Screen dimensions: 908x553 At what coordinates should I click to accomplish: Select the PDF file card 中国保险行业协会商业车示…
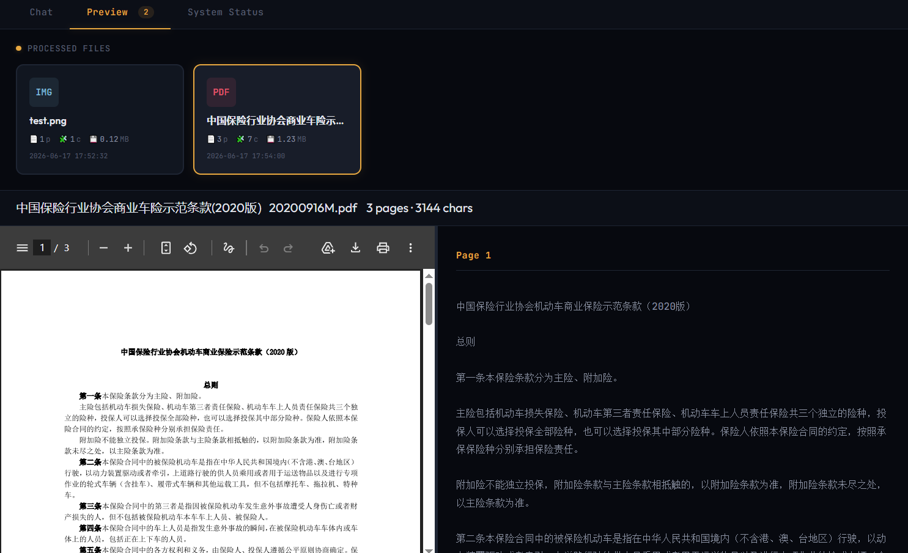pos(277,119)
